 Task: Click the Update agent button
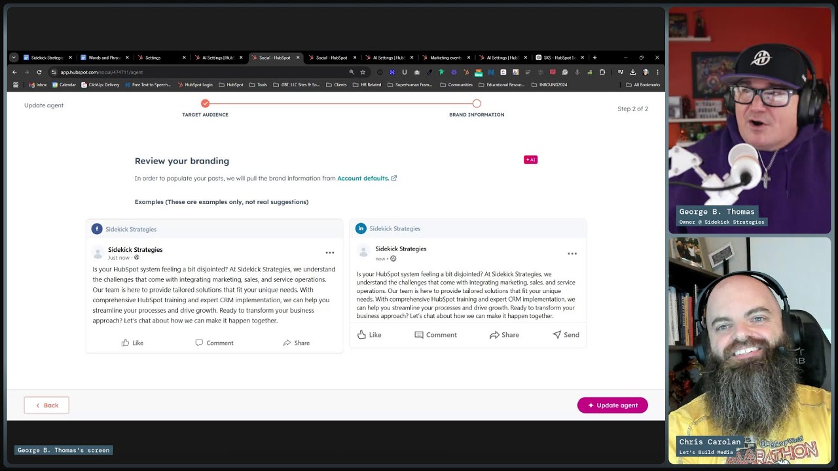(x=612, y=406)
